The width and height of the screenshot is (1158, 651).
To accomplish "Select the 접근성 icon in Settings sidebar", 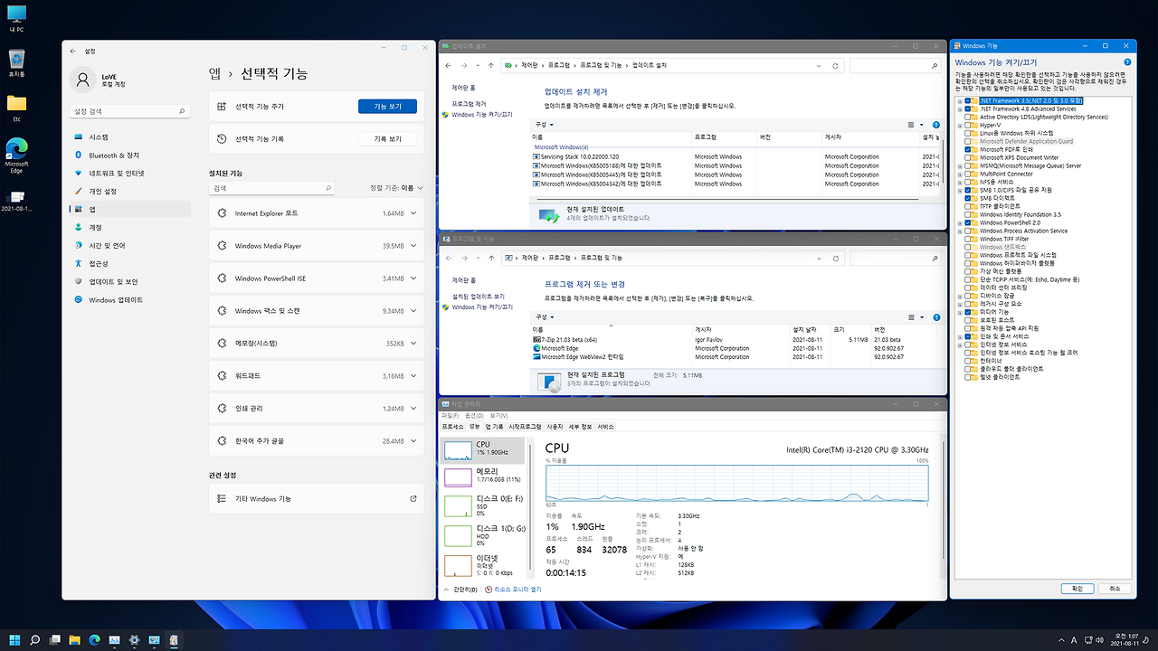I will point(79,263).
